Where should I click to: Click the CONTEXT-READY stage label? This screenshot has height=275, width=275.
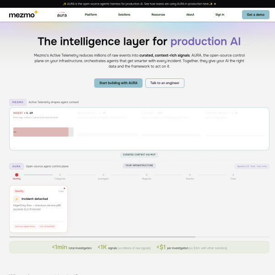[221, 113]
